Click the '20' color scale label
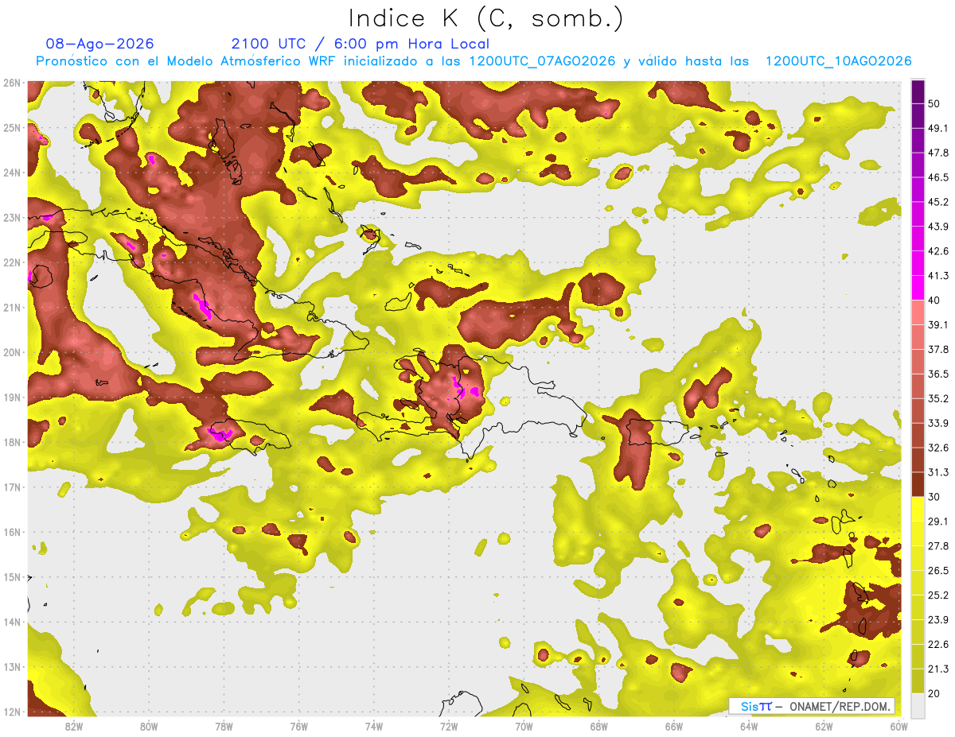The height and width of the screenshot is (737, 955). [935, 693]
